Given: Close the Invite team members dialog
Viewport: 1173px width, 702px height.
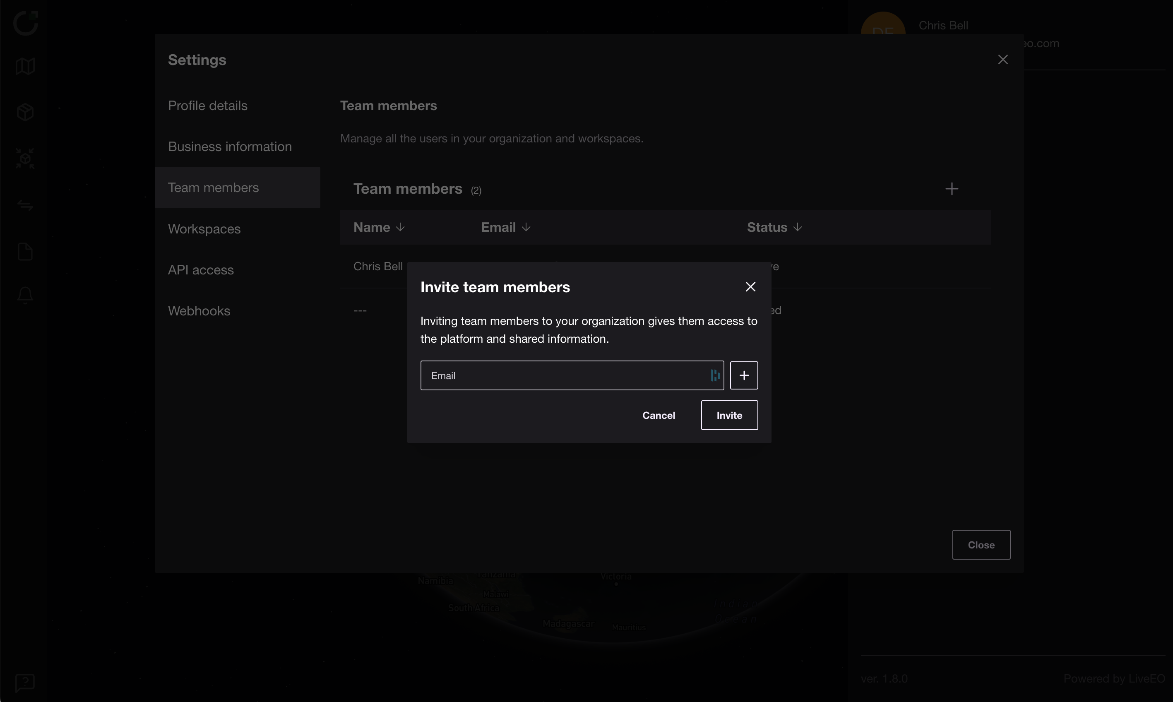Looking at the screenshot, I should coord(750,287).
